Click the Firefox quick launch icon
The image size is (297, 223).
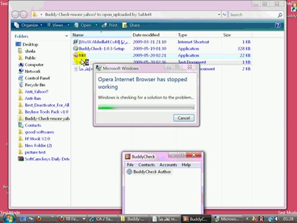[x=38, y=218]
